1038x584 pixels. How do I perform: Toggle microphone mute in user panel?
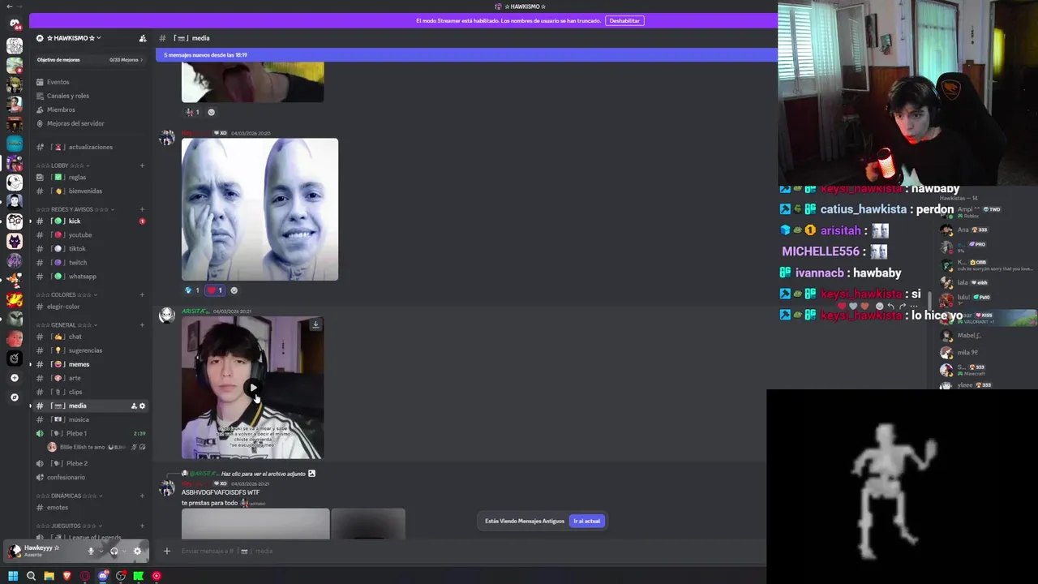coord(91,551)
